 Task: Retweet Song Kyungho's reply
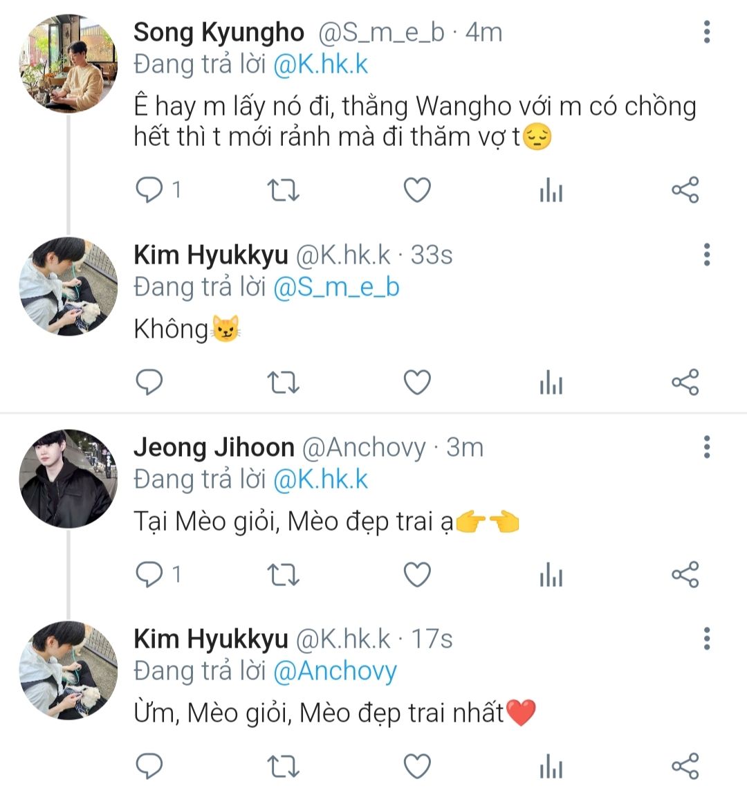283,190
